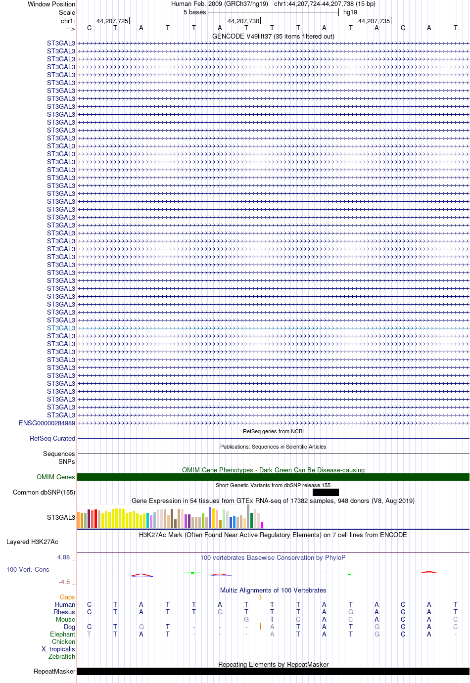Click the tall gray bar in GTEx chart
Viewport: 470px width, 683px height.
click(248, 516)
